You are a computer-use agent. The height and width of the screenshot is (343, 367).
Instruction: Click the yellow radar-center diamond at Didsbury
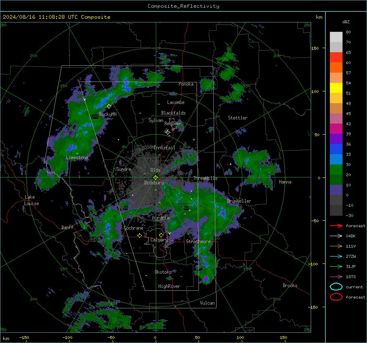155,178
